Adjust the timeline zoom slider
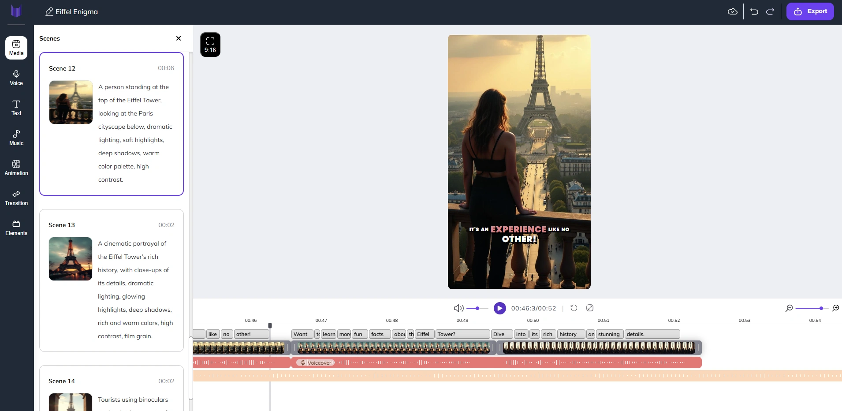 click(x=811, y=308)
